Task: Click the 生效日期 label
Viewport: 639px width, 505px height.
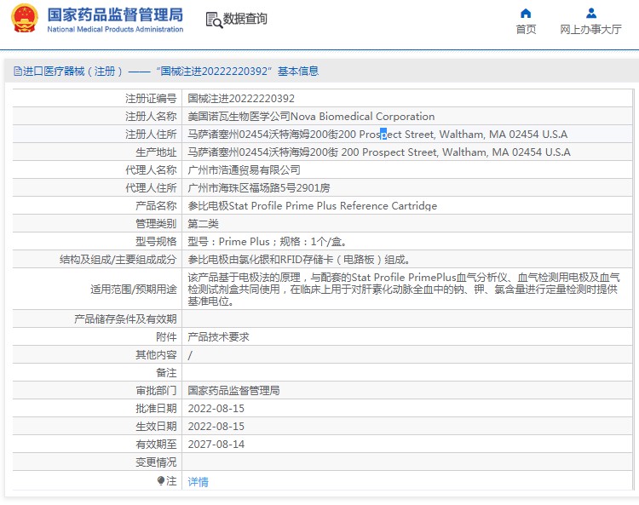Action: (x=156, y=427)
